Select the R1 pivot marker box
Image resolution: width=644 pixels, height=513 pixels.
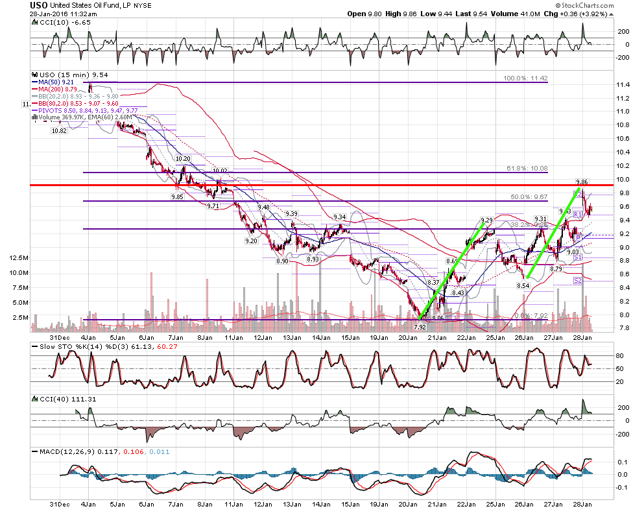point(577,215)
